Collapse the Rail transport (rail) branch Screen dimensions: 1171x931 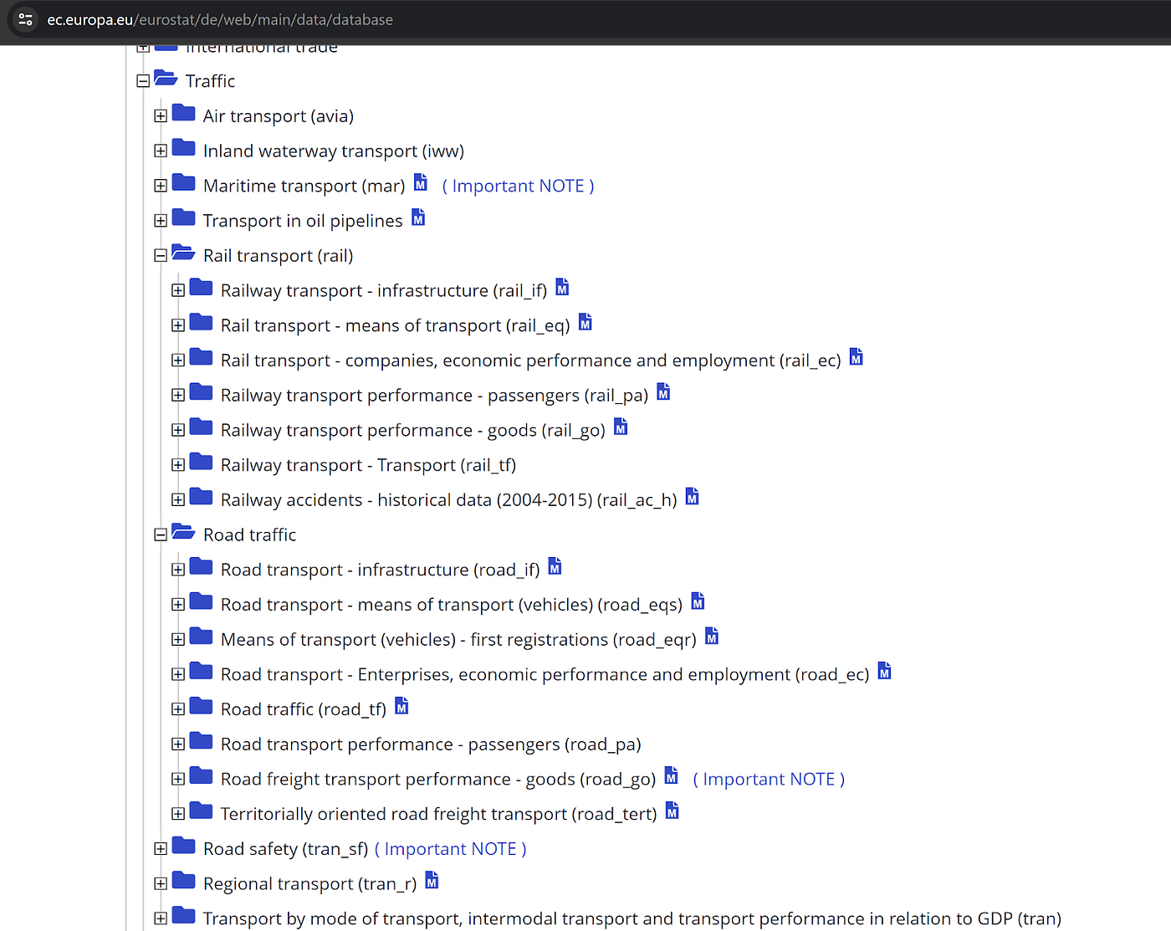click(x=161, y=254)
